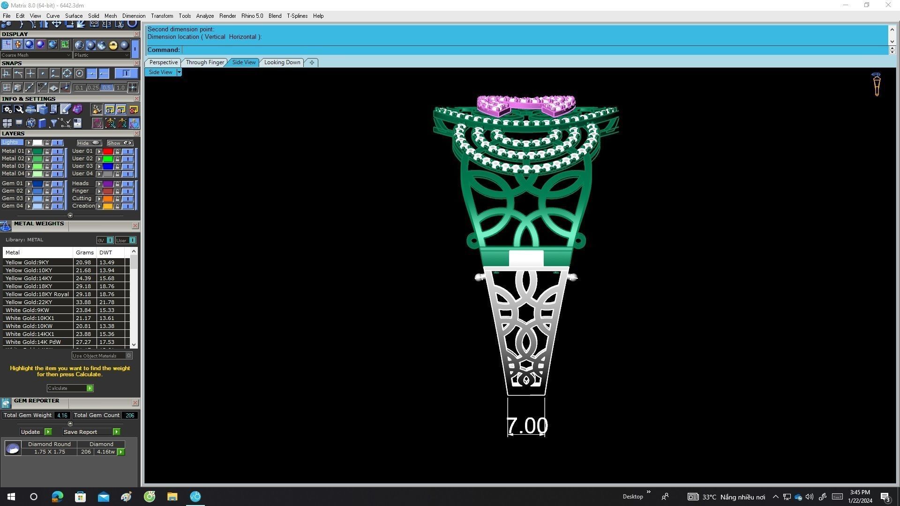900x506 pixels.
Task: Open the Surface menu
Action: [74, 16]
